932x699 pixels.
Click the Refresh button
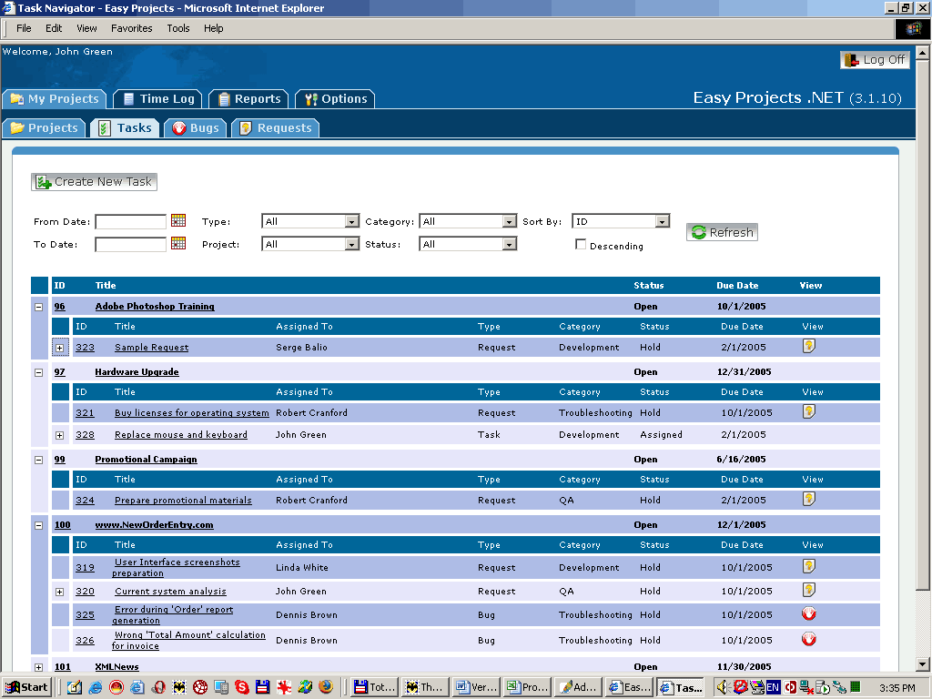(x=722, y=232)
